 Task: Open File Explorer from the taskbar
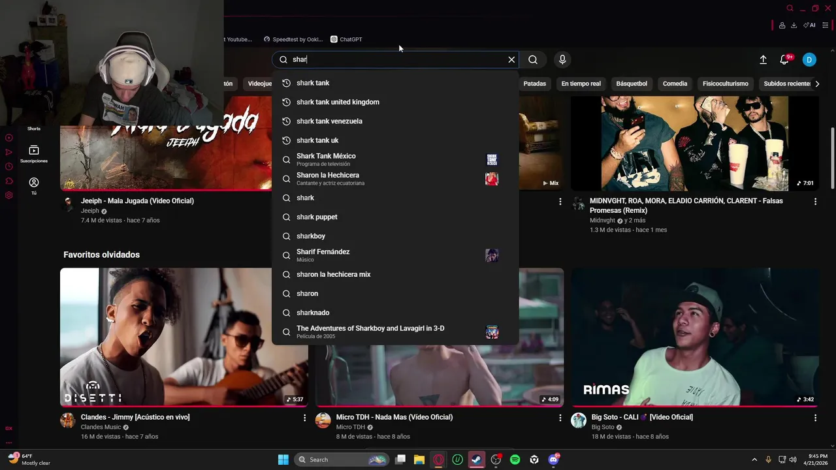[419, 460]
